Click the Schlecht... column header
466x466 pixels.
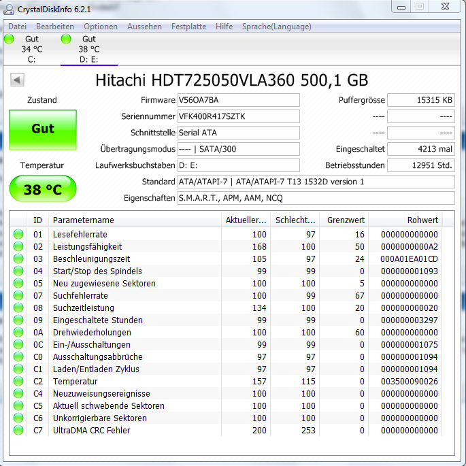tap(295, 220)
